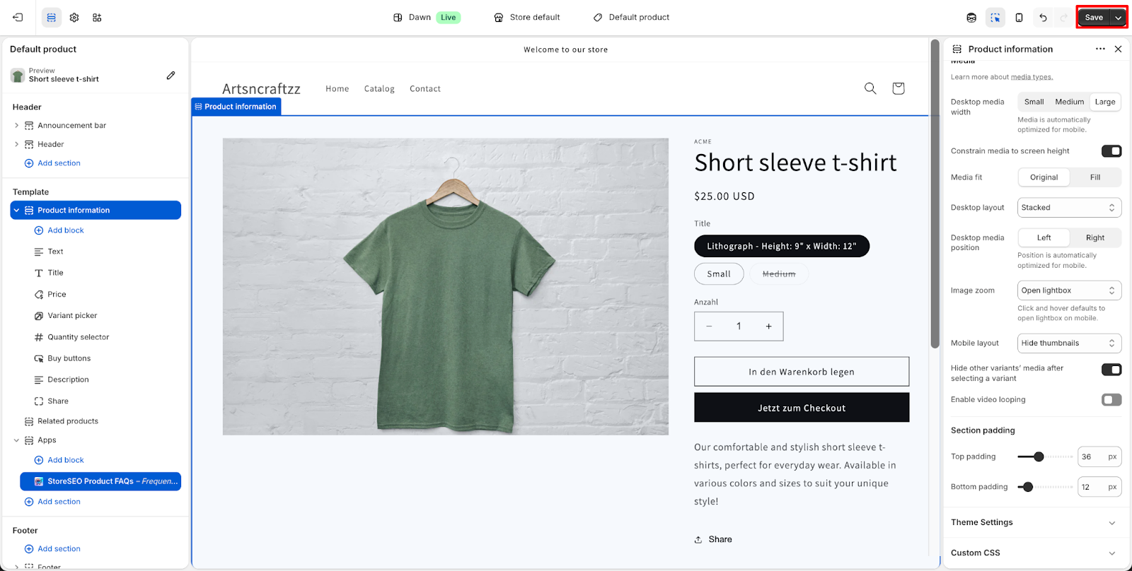Image resolution: width=1132 pixels, height=571 pixels.
Task: Toggle Hide other variants' media switch
Action: pyautogui.click(x=1111, y=370)
